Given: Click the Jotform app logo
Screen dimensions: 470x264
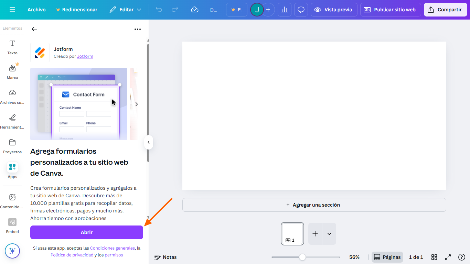Looking at the screenshot, I should [x=40, y=53].
